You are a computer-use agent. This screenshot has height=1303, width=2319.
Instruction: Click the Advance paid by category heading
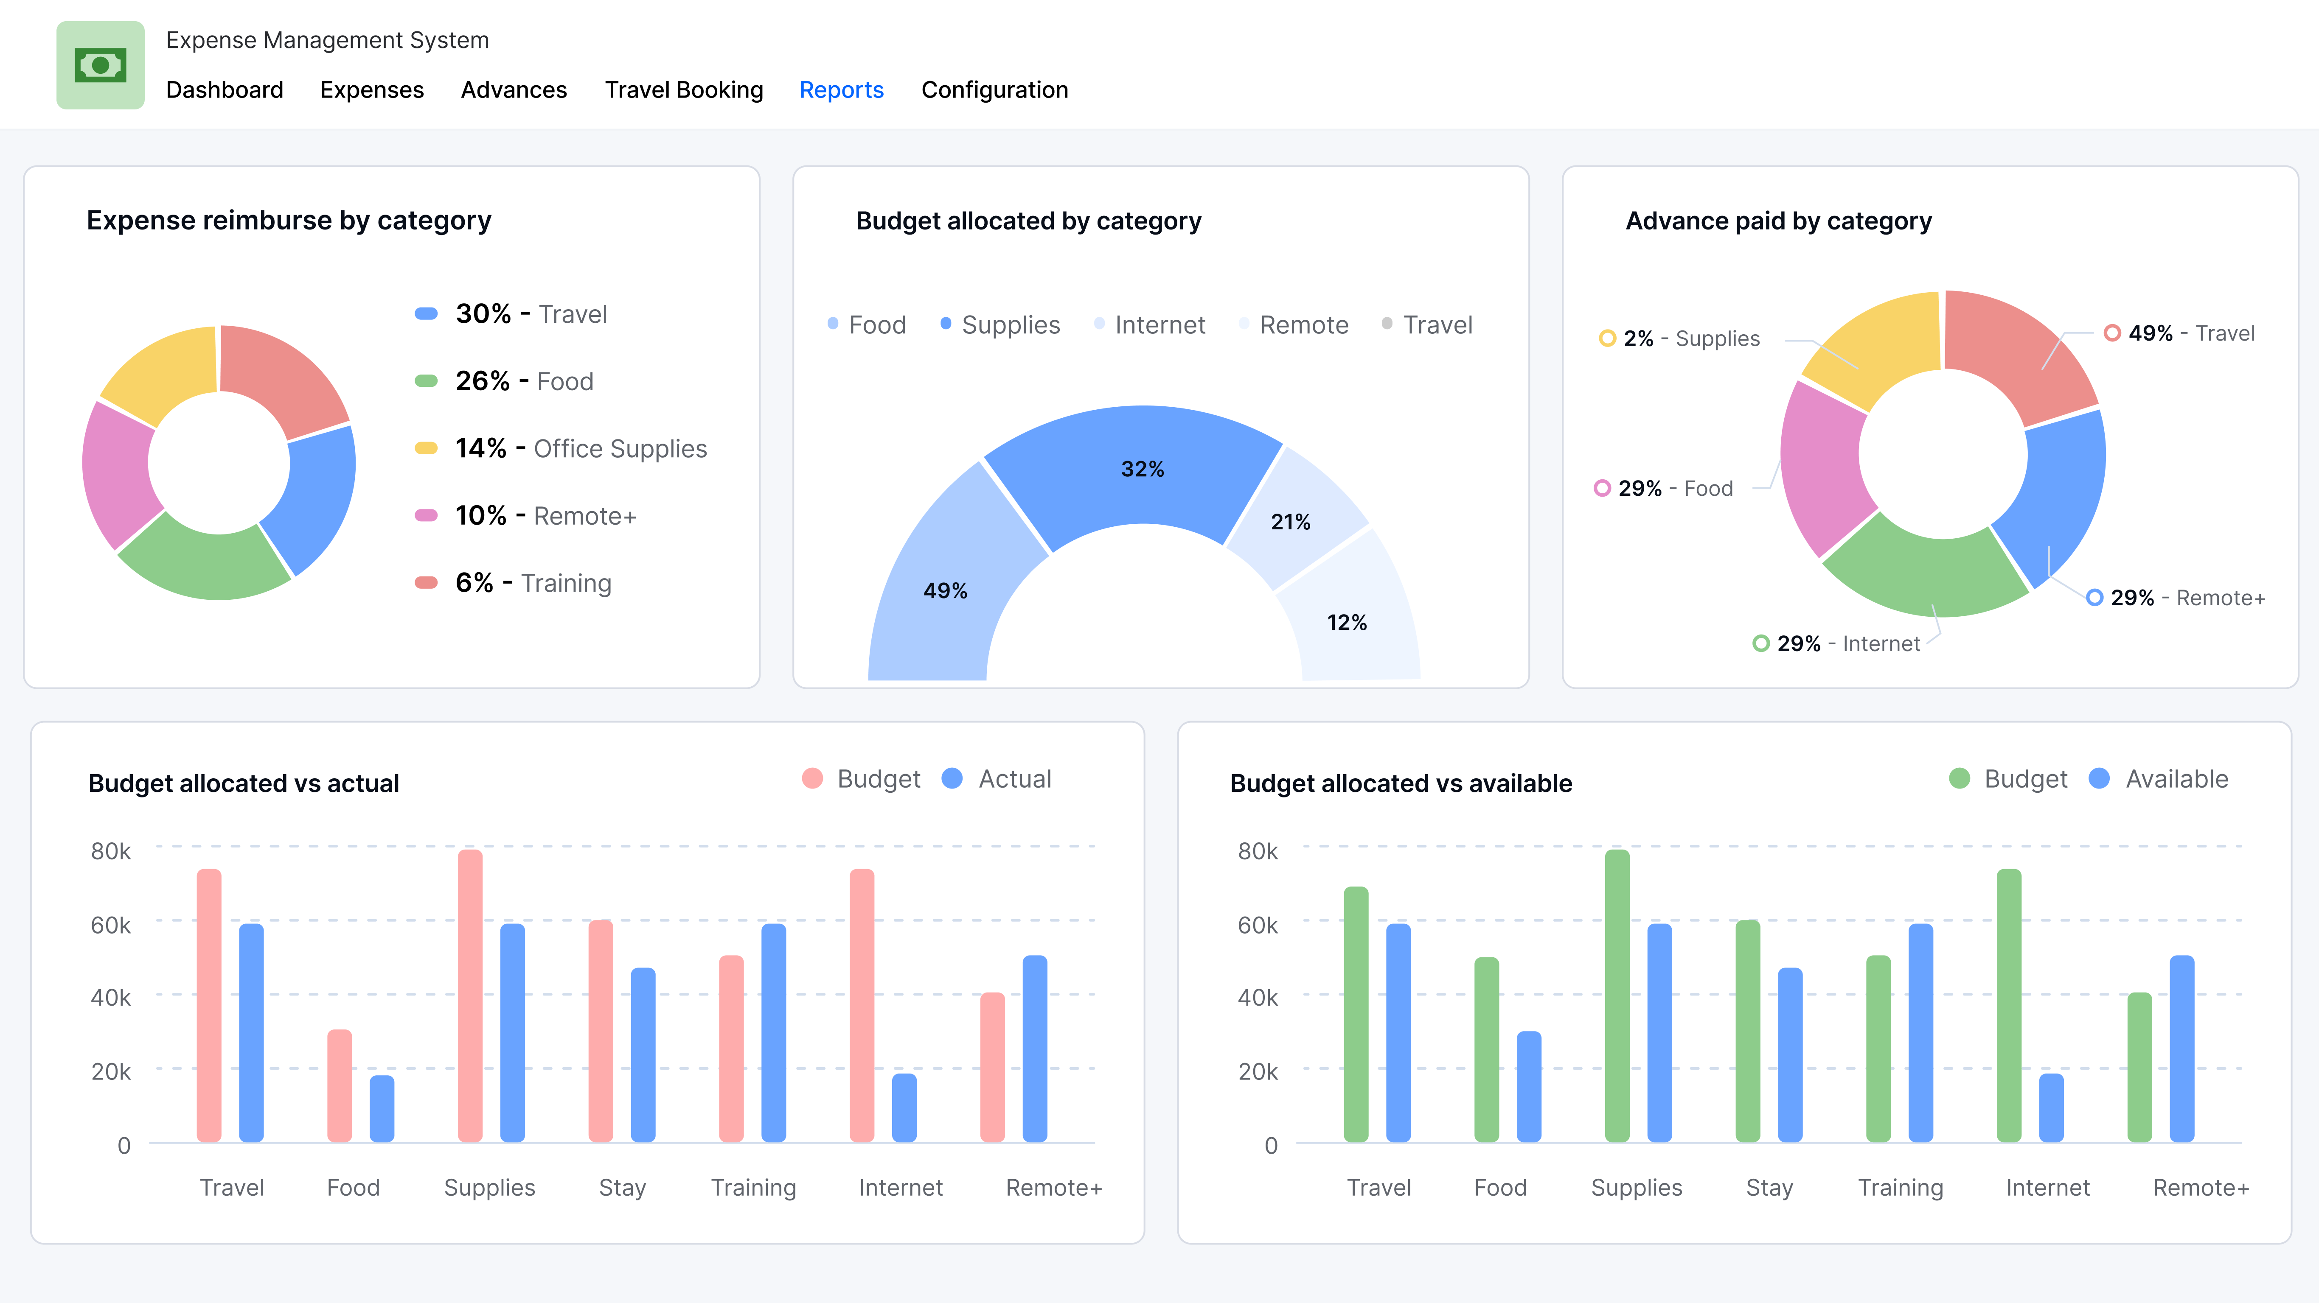(1778, 221)
